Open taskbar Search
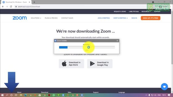Screen dimensions: 173x97 click(x=7, y=95)
